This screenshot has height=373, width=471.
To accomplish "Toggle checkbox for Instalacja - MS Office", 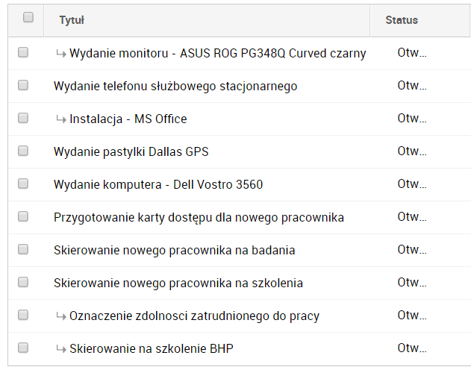I will (23, 119).
